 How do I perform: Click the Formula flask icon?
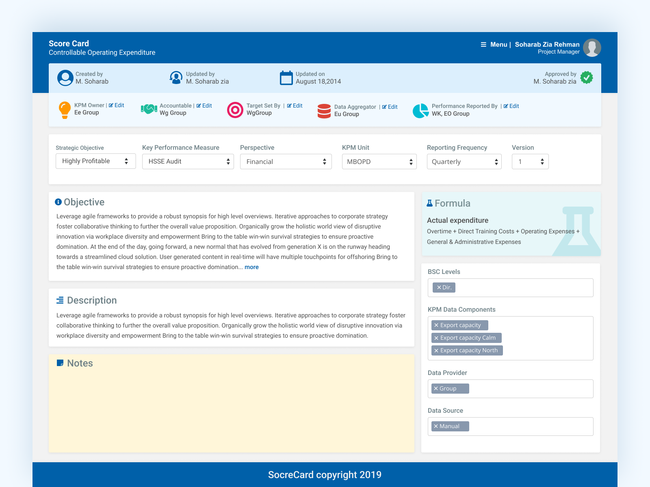(x=430, y=203)
